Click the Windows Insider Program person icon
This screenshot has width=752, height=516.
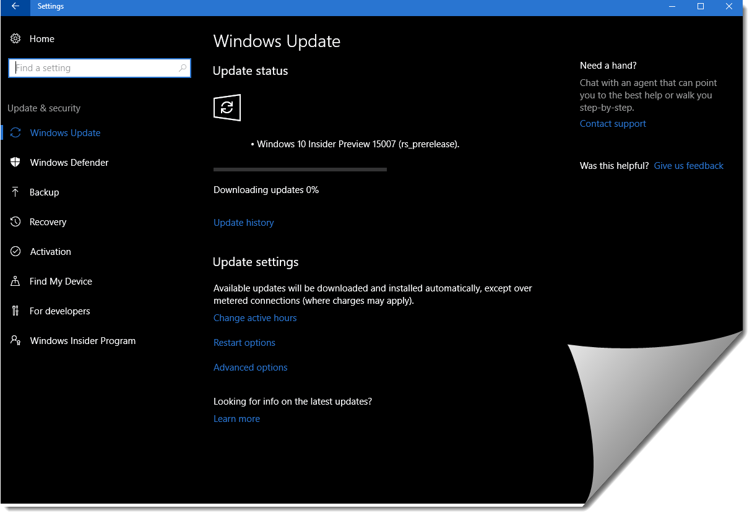15,341
